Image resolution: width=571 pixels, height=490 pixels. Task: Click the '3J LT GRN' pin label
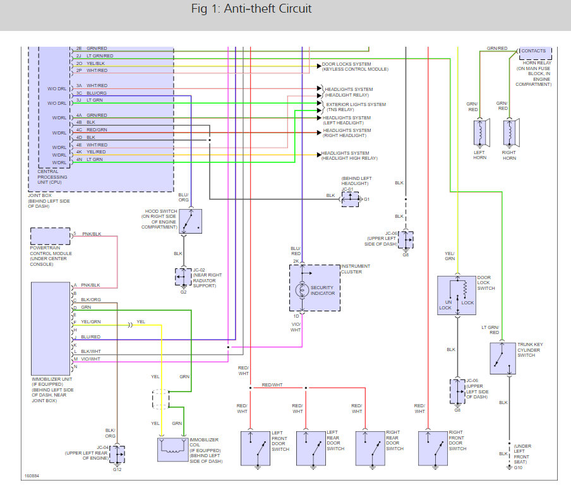(89, 100)
